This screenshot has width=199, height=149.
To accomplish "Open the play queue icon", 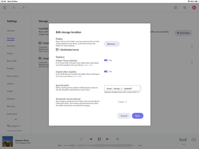I will click(x=117, y=139).
